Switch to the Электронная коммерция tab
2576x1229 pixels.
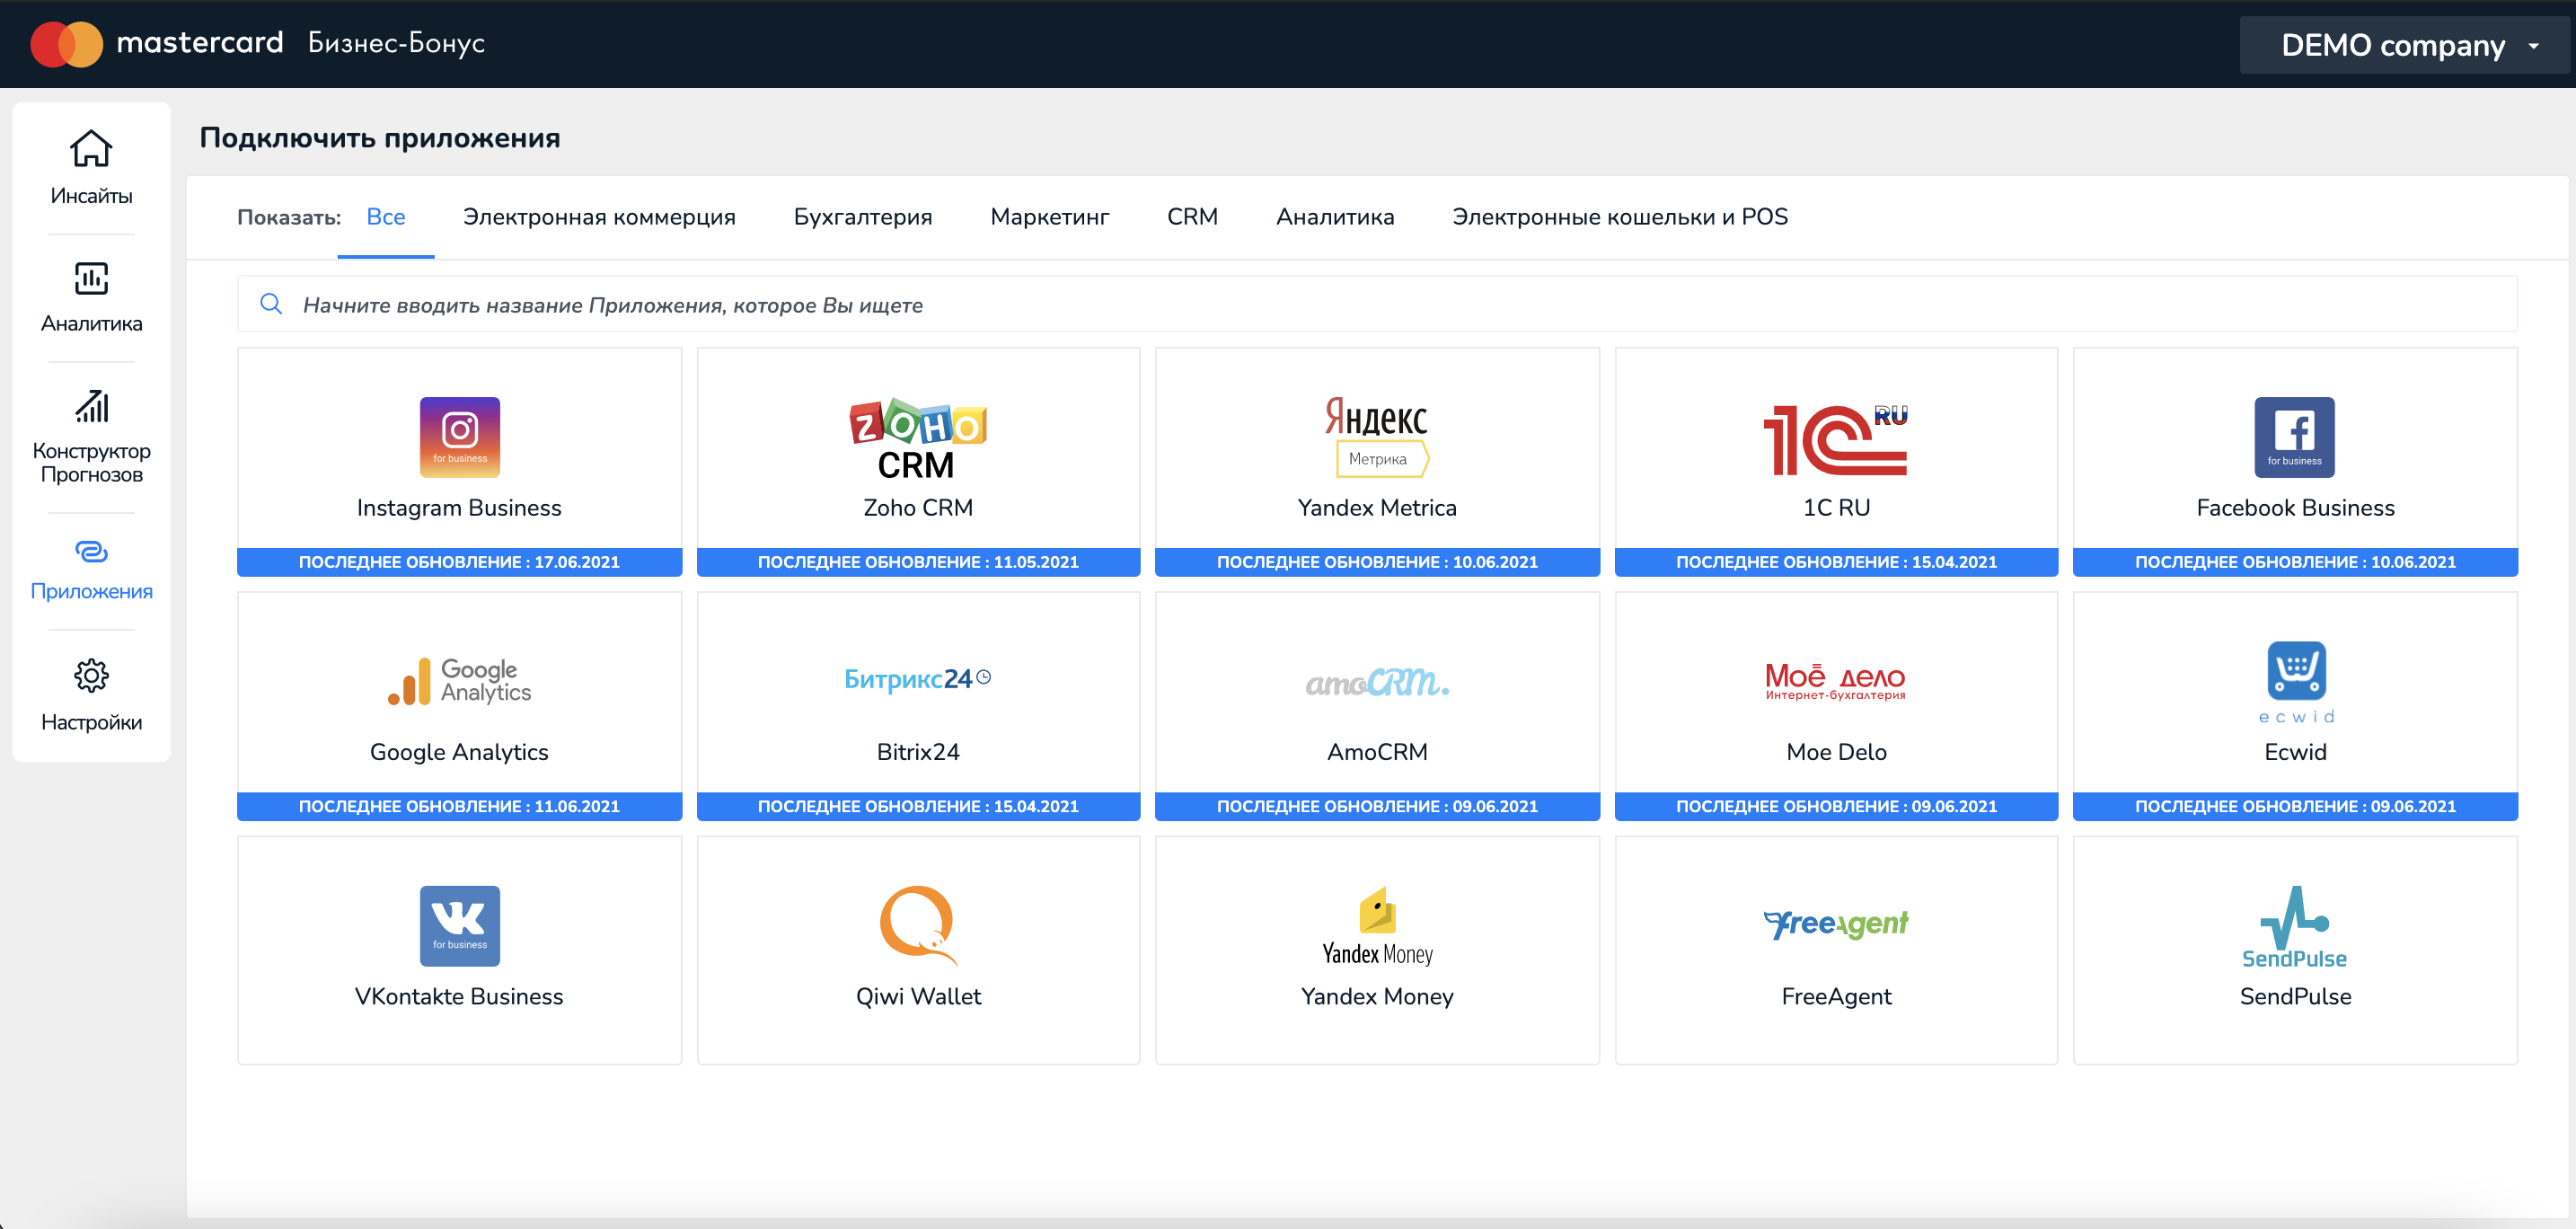click(x=598, y=217)
